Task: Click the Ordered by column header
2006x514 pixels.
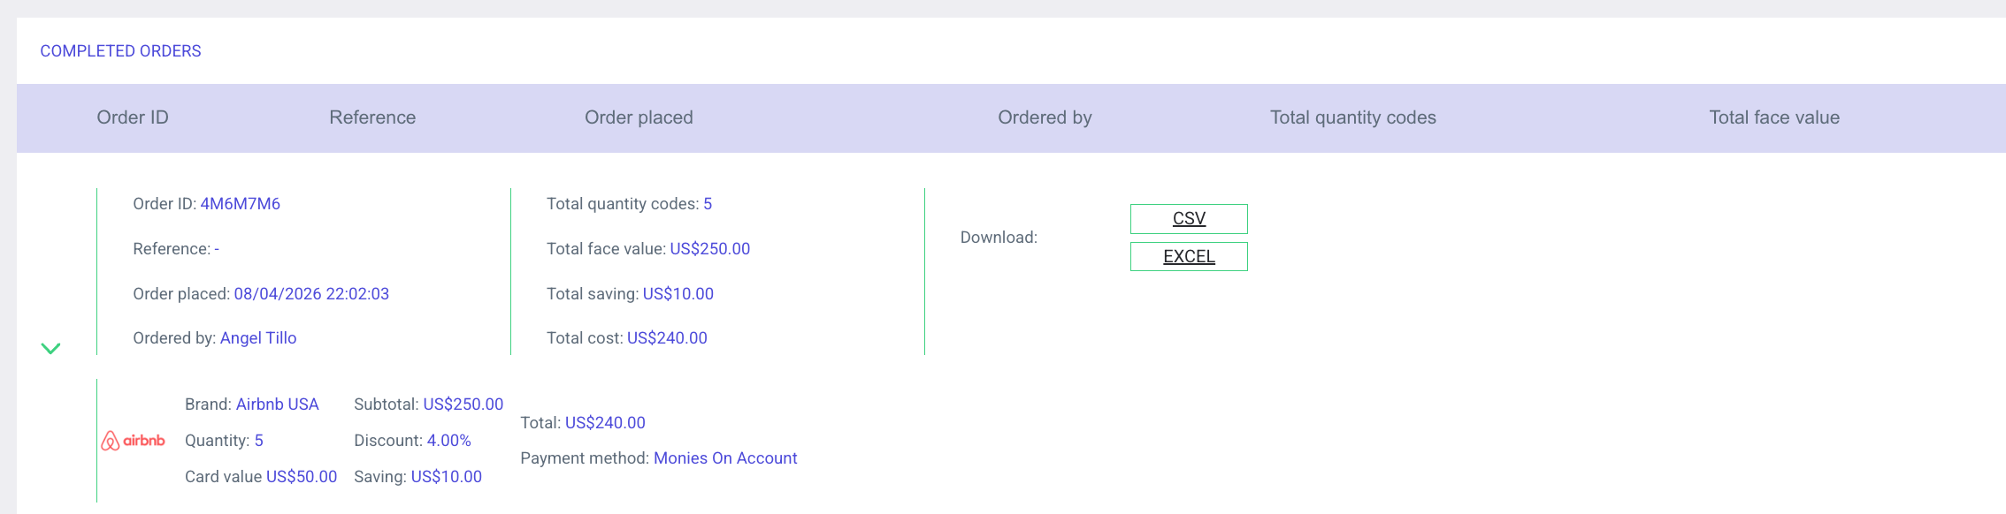Action: point(1045,117)
